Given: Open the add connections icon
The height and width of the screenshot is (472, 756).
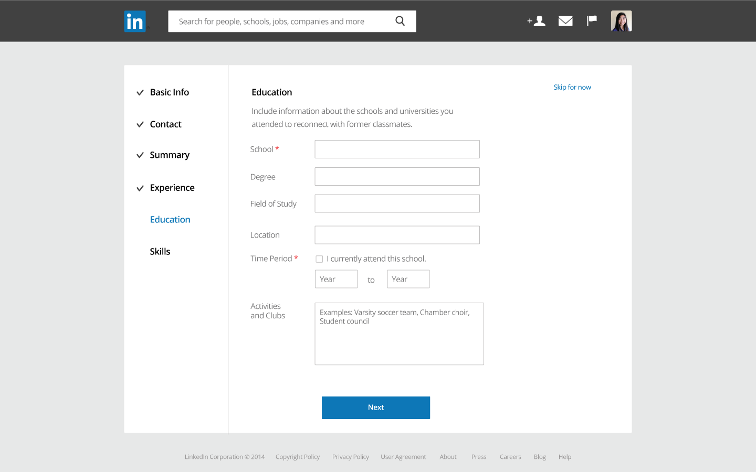Looking at the screenshot, I should pyautogui.click(x=536, y=21).
